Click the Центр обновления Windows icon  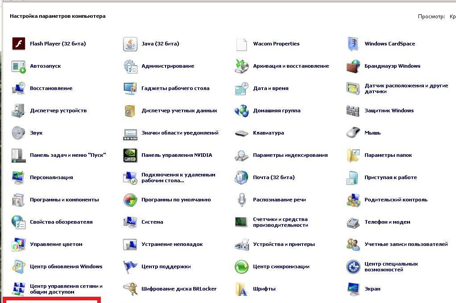click(19, 267)
